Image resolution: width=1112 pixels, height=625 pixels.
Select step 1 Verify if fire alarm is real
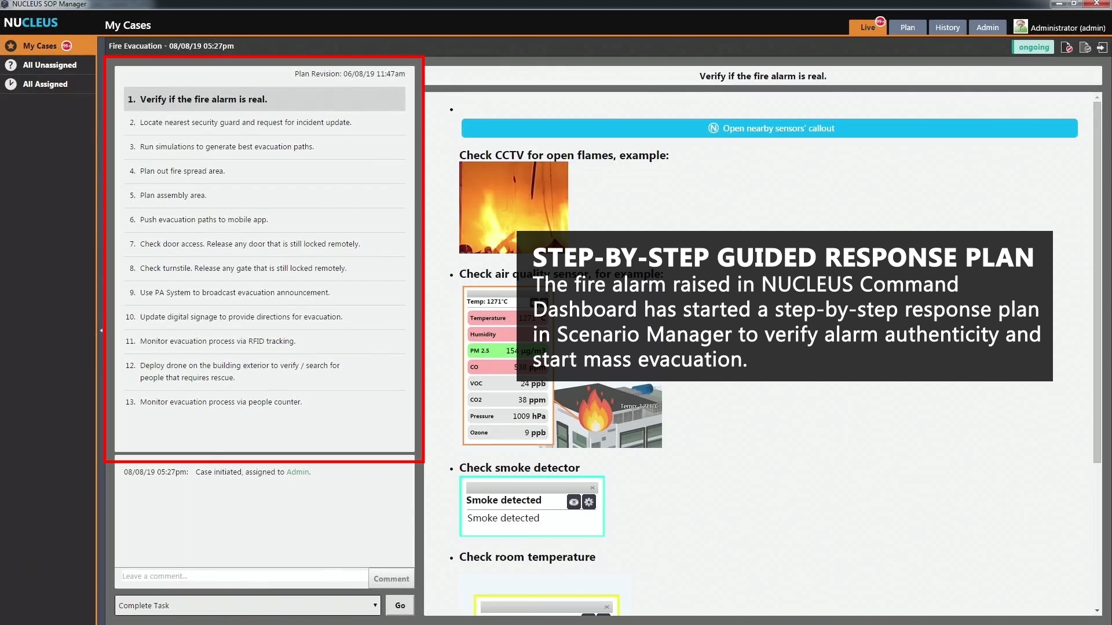click(265, 100)
